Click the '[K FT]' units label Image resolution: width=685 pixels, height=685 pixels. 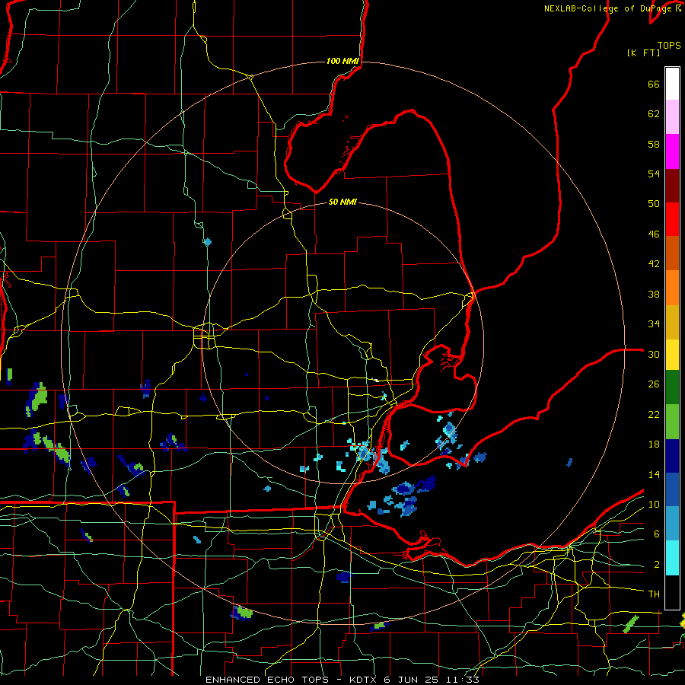coord(643,53)
